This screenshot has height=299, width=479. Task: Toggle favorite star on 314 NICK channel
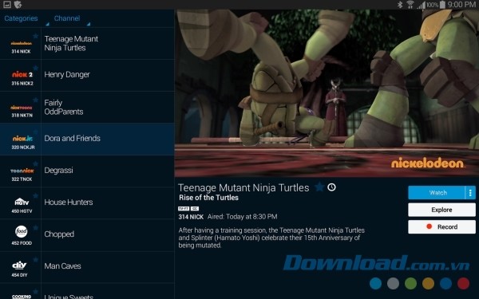36,36
